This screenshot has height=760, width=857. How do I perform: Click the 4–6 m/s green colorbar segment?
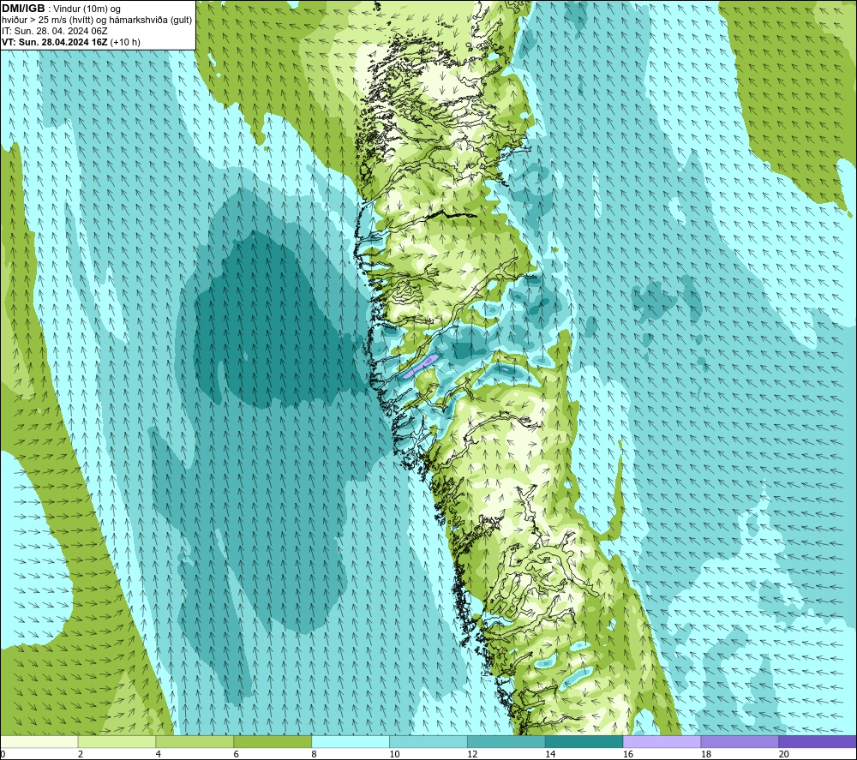pos(195,742)
